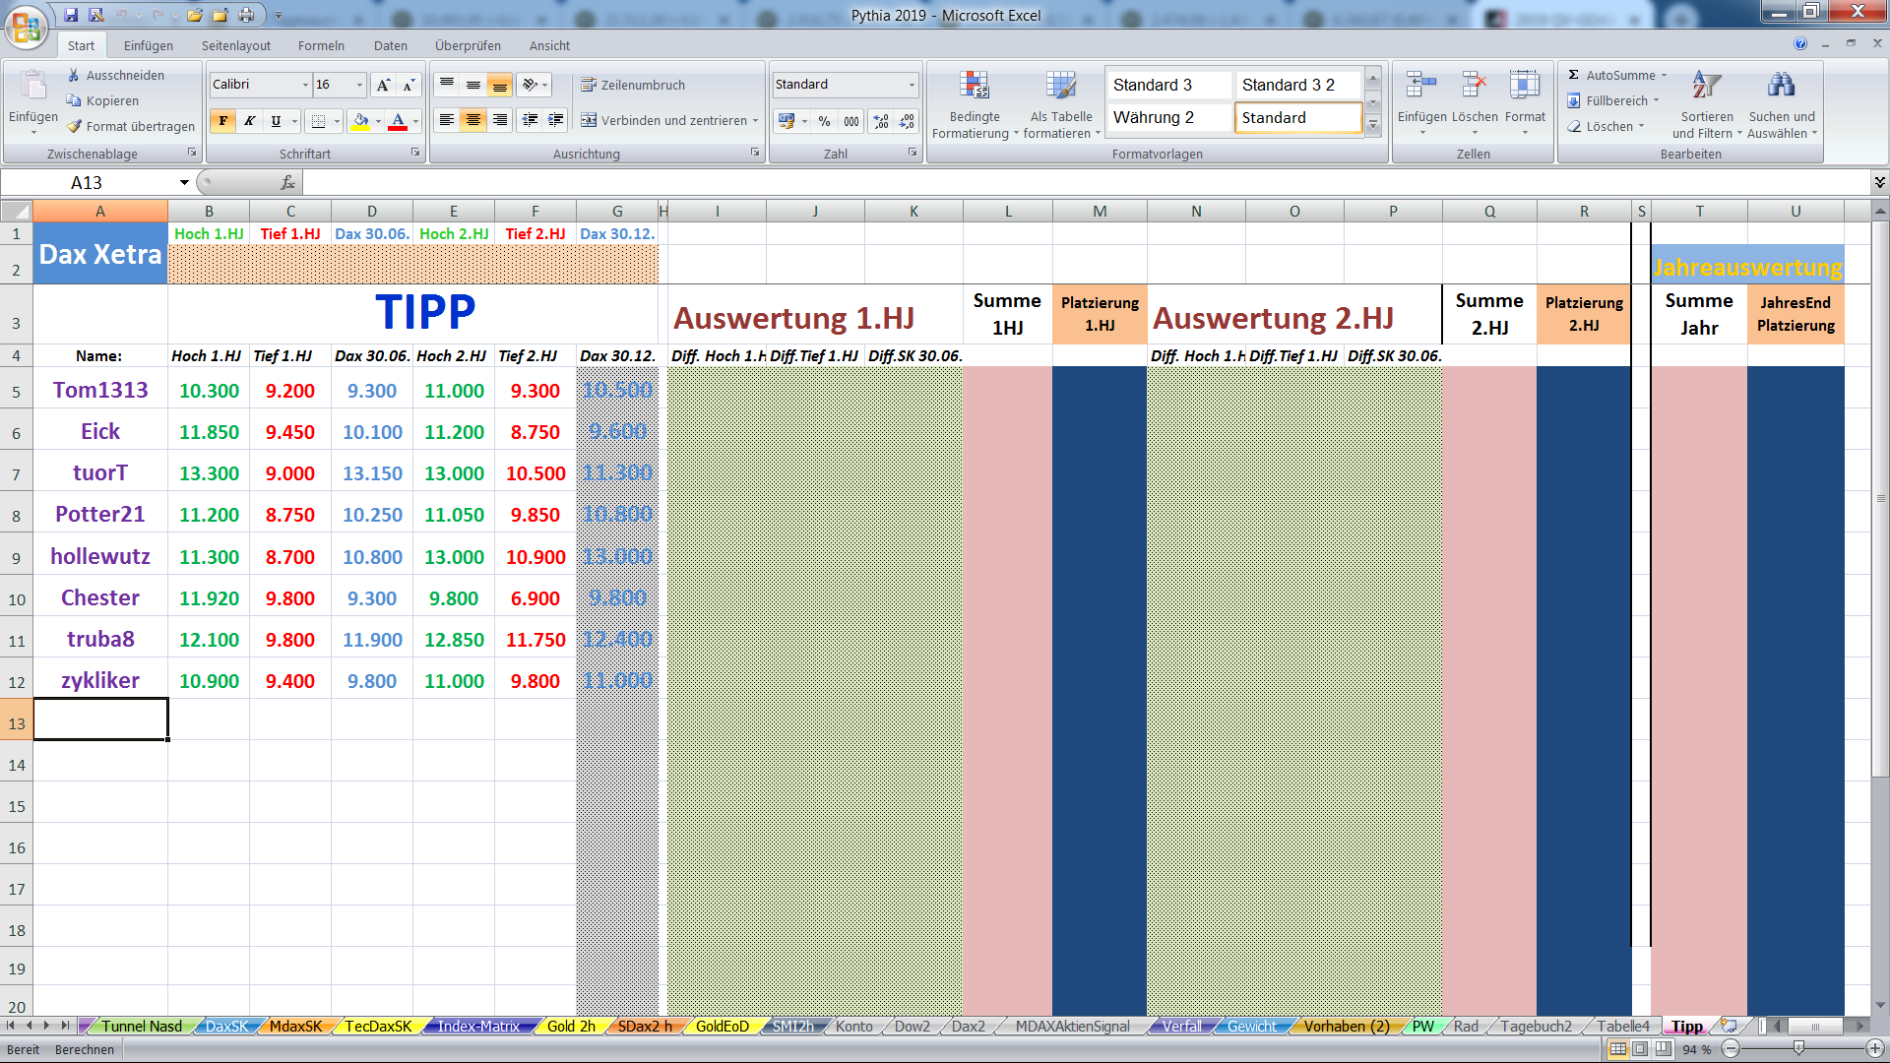Switch to the Formeln ribbon tab

point(321,45)
